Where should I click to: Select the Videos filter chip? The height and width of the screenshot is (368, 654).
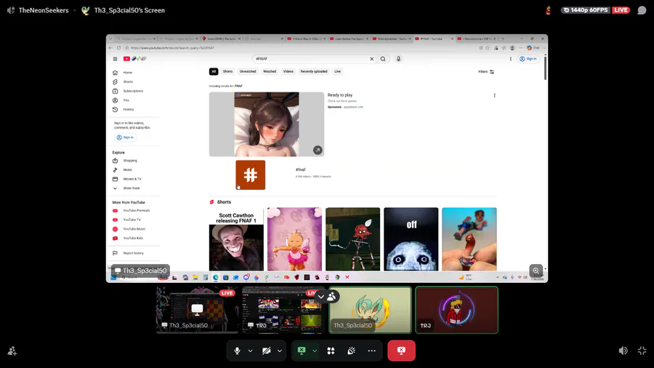pos(288,71)
